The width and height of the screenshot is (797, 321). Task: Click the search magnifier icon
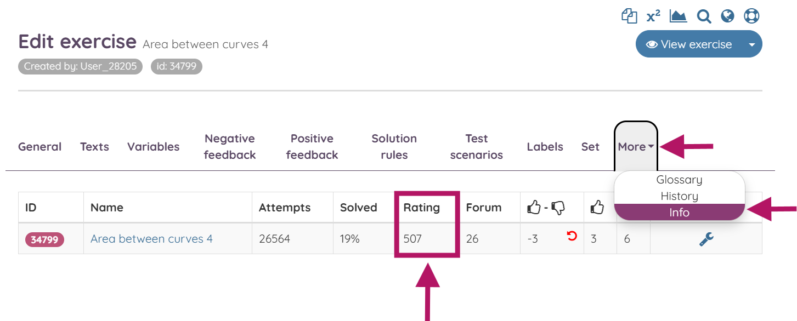tap(704, 16)
